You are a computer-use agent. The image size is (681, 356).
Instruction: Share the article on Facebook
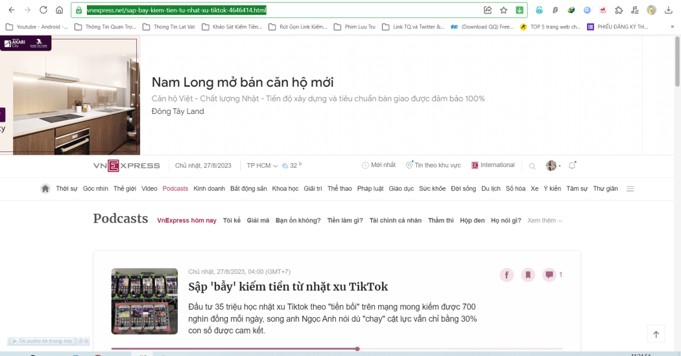coord(507,275)
